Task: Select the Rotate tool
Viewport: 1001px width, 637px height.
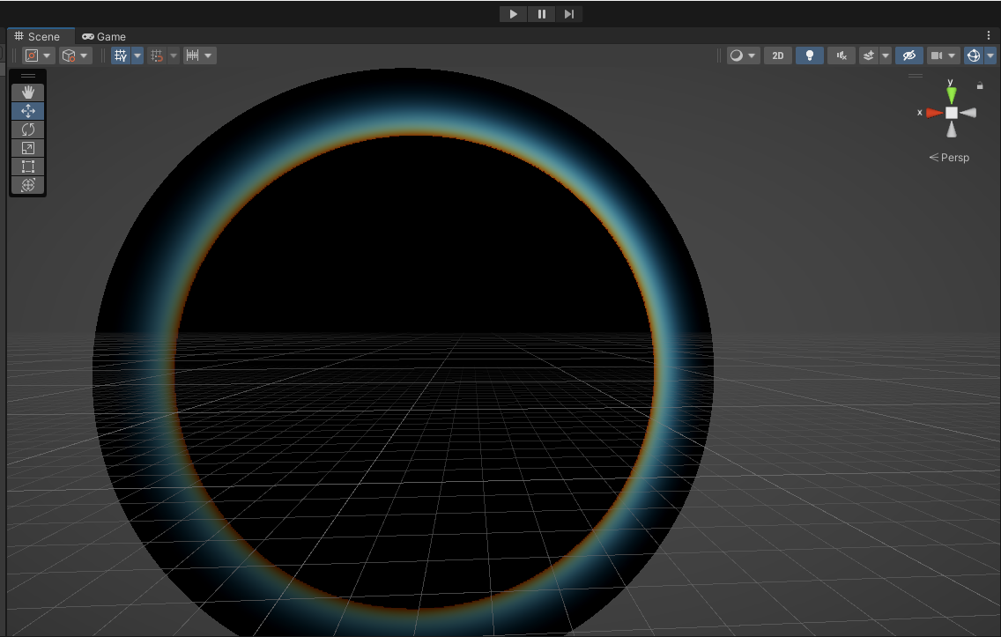Action: click(27, 129)
